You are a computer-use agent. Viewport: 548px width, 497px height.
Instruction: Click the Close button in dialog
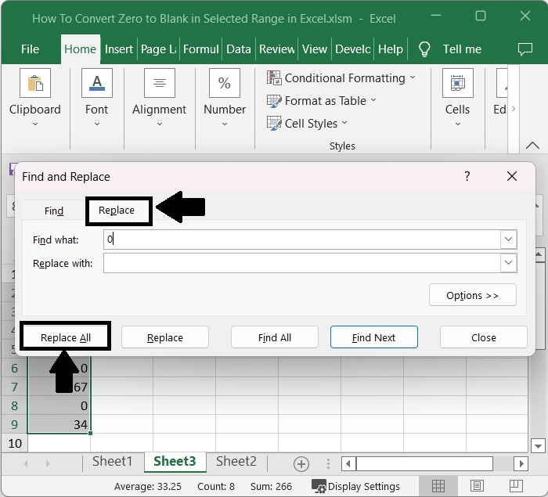[483, 337]
